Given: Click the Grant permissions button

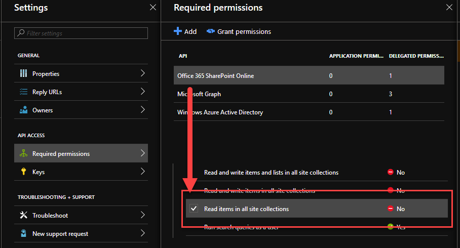Looking at the screenshot, I should coord(239,31).
